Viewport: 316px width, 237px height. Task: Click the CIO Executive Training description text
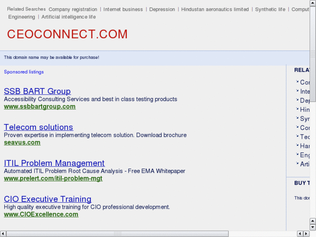coord(87,207)
